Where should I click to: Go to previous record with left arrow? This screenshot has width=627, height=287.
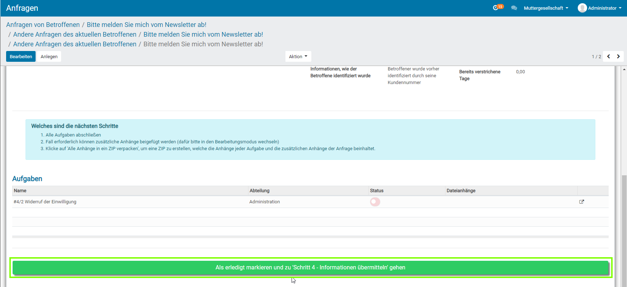coord(608,56)
